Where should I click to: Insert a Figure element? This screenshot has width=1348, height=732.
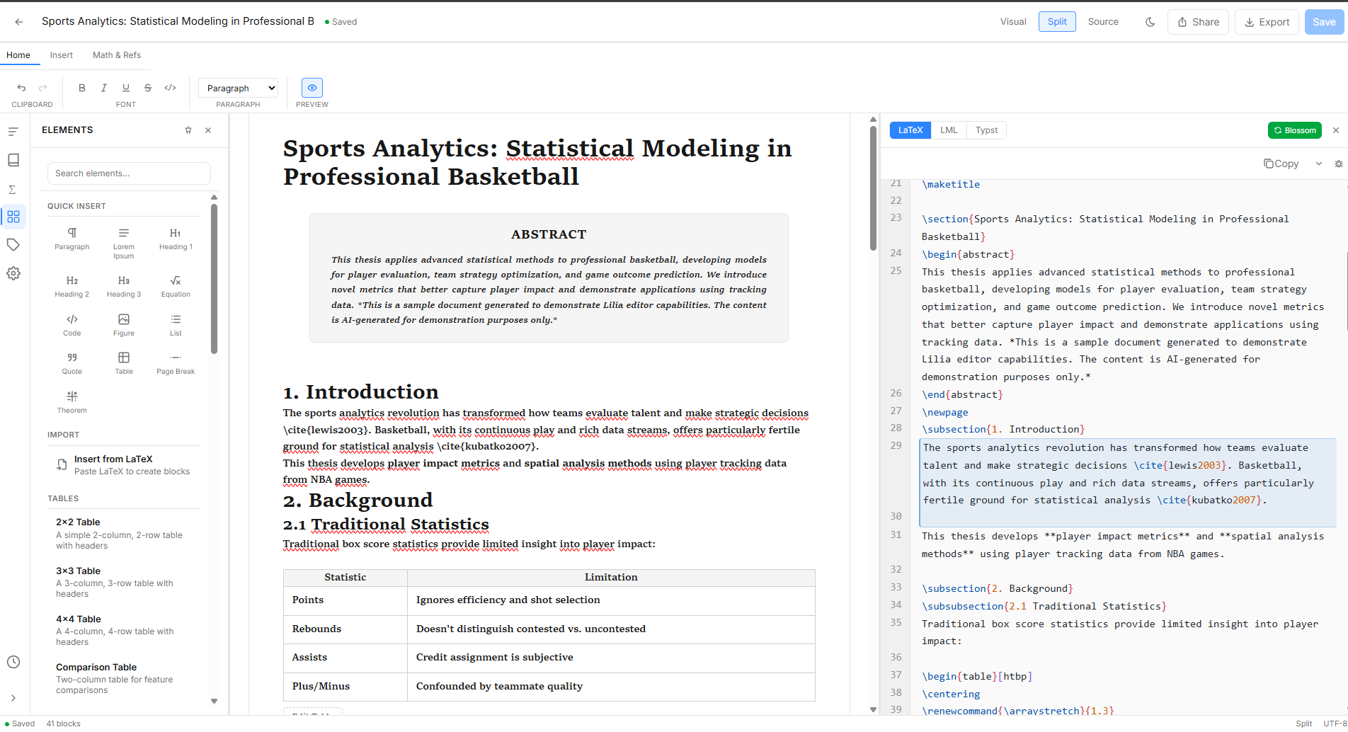coord(124,325)
